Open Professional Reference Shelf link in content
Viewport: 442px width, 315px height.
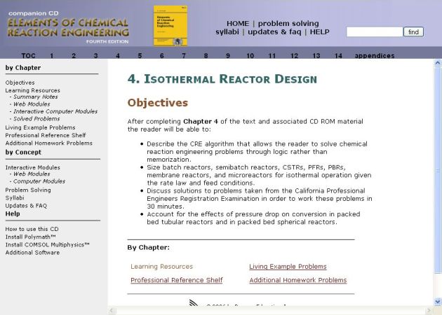[176, 280]
